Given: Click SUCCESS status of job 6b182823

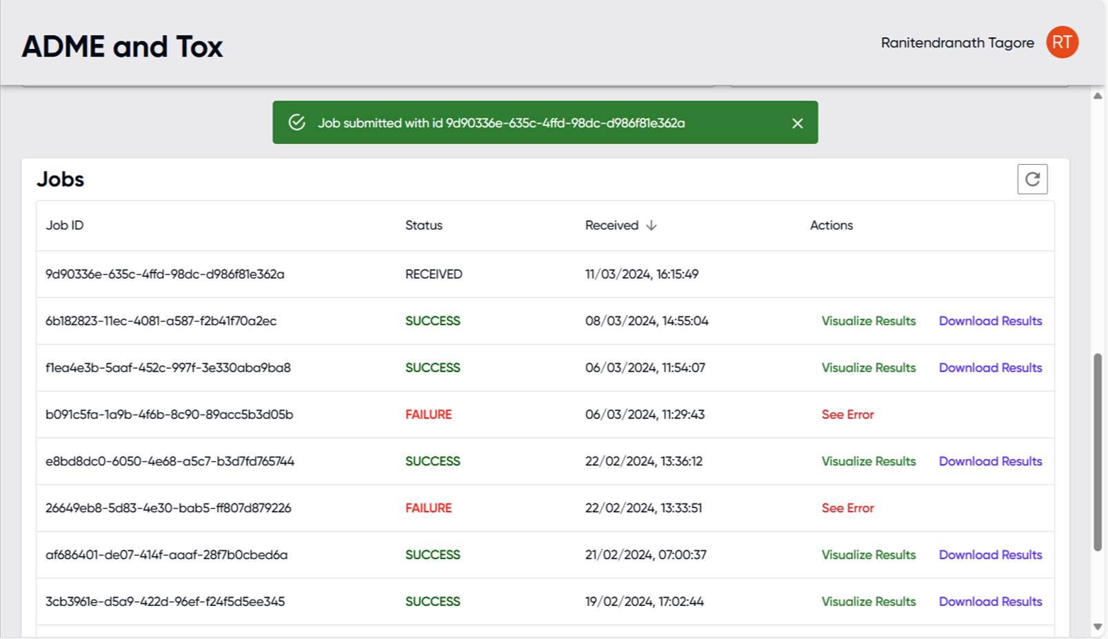Looking at the screenshot, I should tap(432, 321).
